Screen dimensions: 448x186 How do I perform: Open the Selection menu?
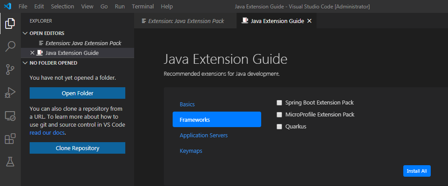62,6
